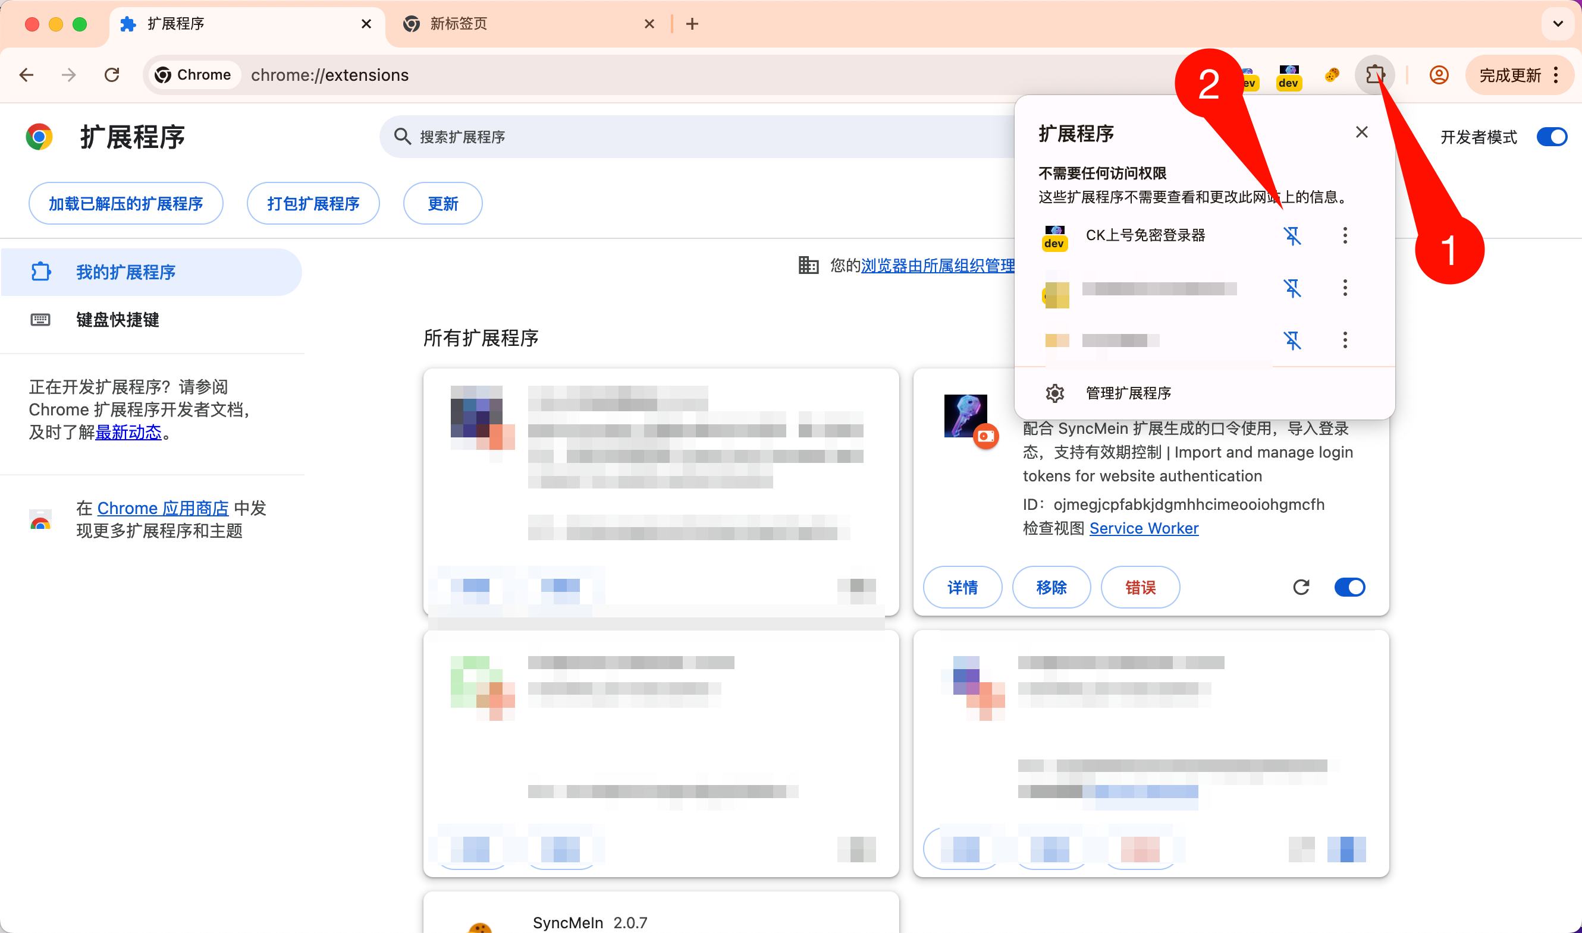This screenshot has height=933, width=1582.
Task: Click the extensions puzzle icon in toolbar
Action: click(x=1374, y=75)
